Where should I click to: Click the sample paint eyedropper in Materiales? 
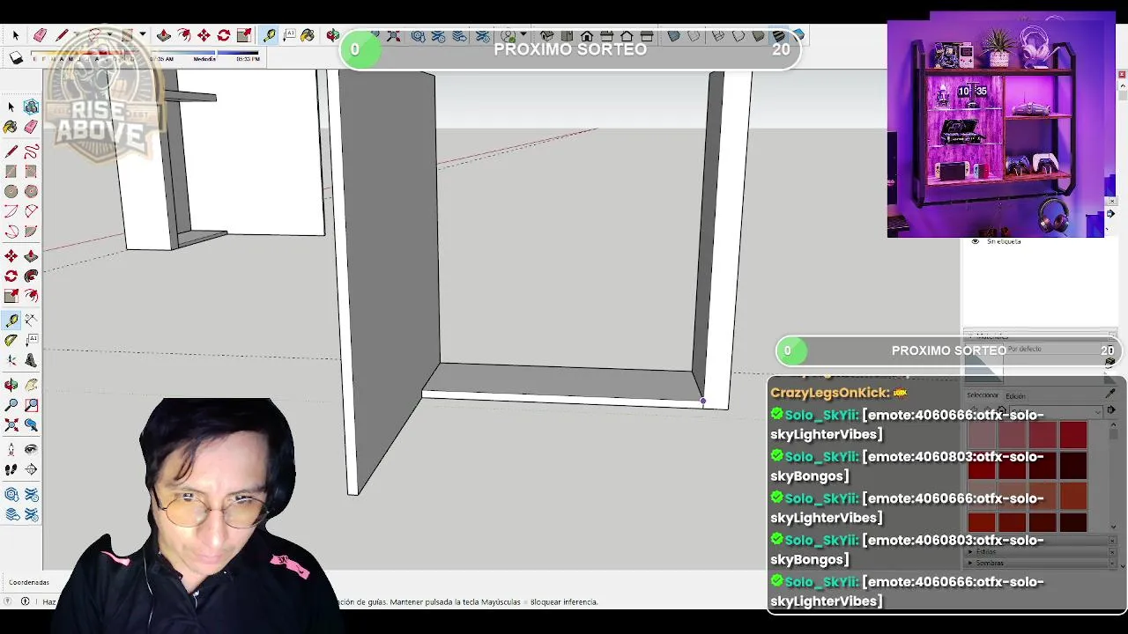[1110, 394]
